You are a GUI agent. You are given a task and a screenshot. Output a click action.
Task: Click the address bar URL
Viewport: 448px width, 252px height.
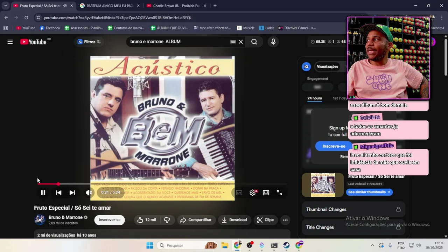(118, 17)
